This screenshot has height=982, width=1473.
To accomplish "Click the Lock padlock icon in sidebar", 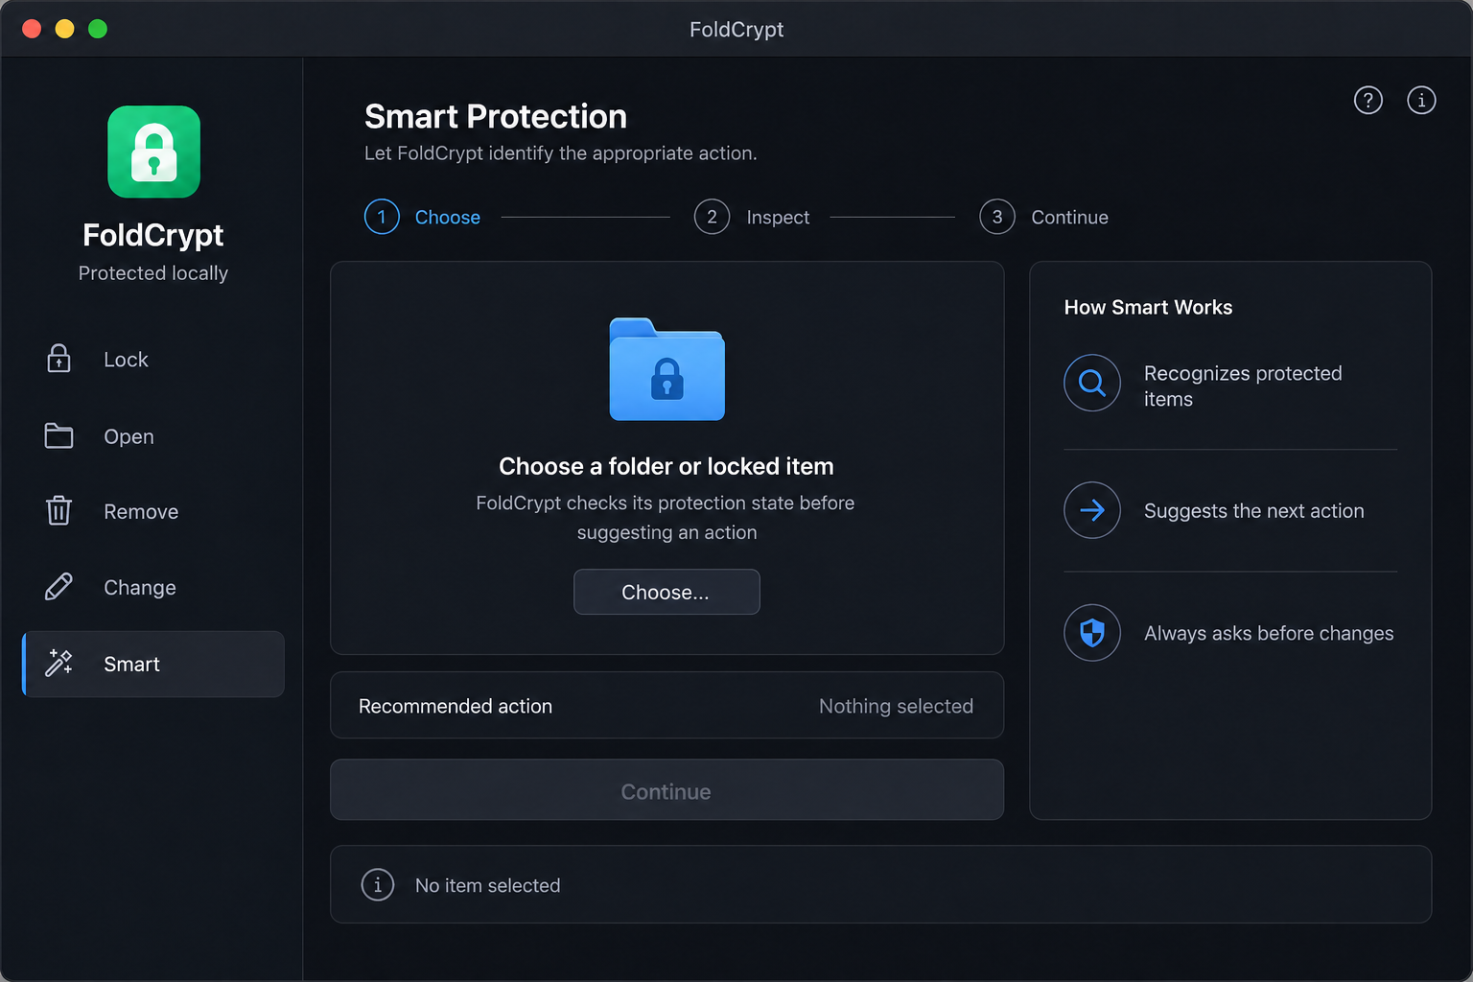I will click(x=58, y=359).
